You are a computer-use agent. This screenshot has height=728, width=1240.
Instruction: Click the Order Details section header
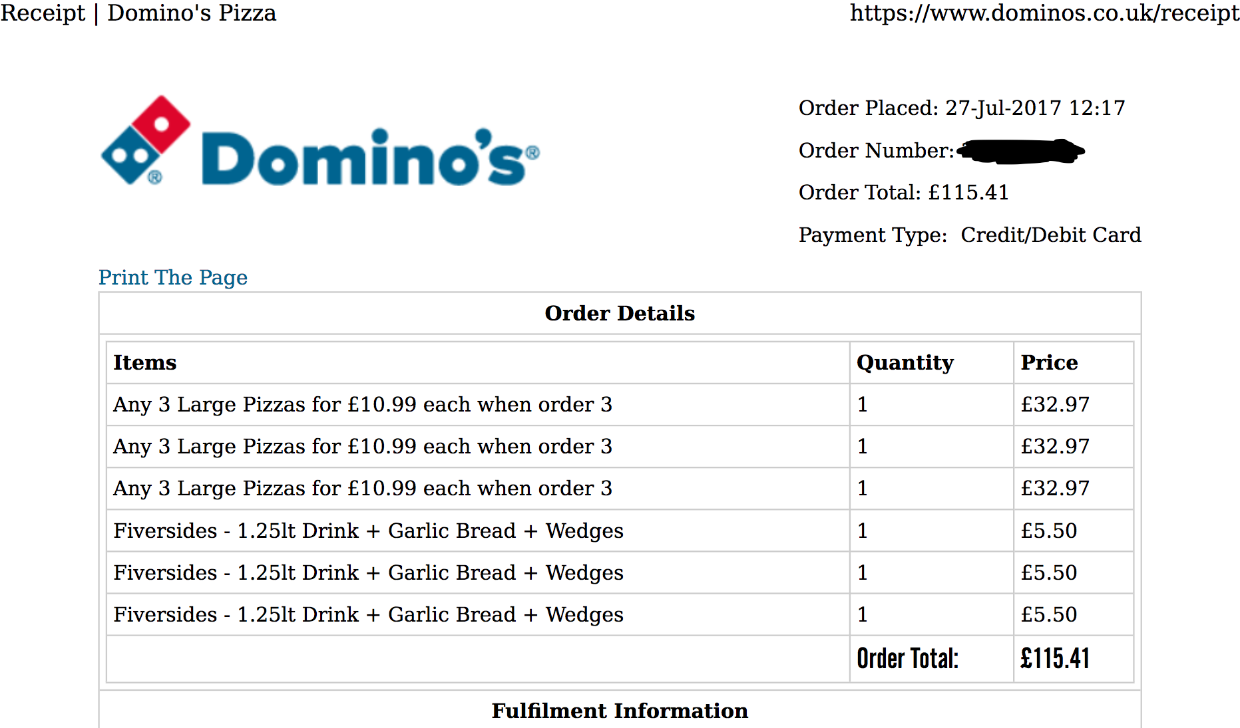tap(620, 313)
